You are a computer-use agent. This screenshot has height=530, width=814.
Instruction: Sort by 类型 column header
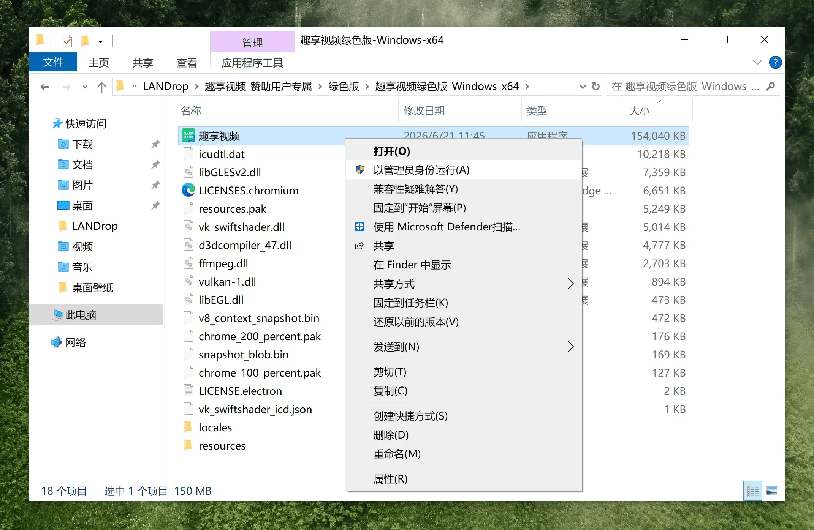coord(573,110)
